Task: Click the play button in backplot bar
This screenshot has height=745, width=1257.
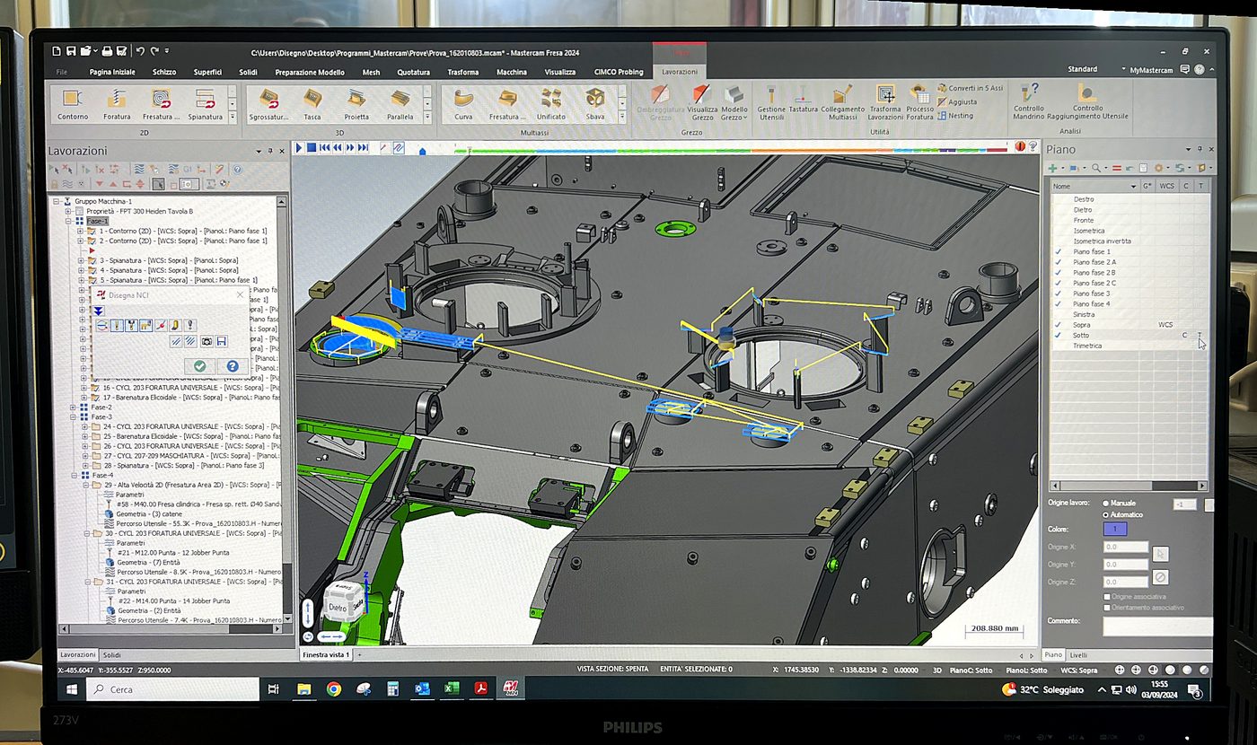Action: pyautogui.click(x=300, y=147)
